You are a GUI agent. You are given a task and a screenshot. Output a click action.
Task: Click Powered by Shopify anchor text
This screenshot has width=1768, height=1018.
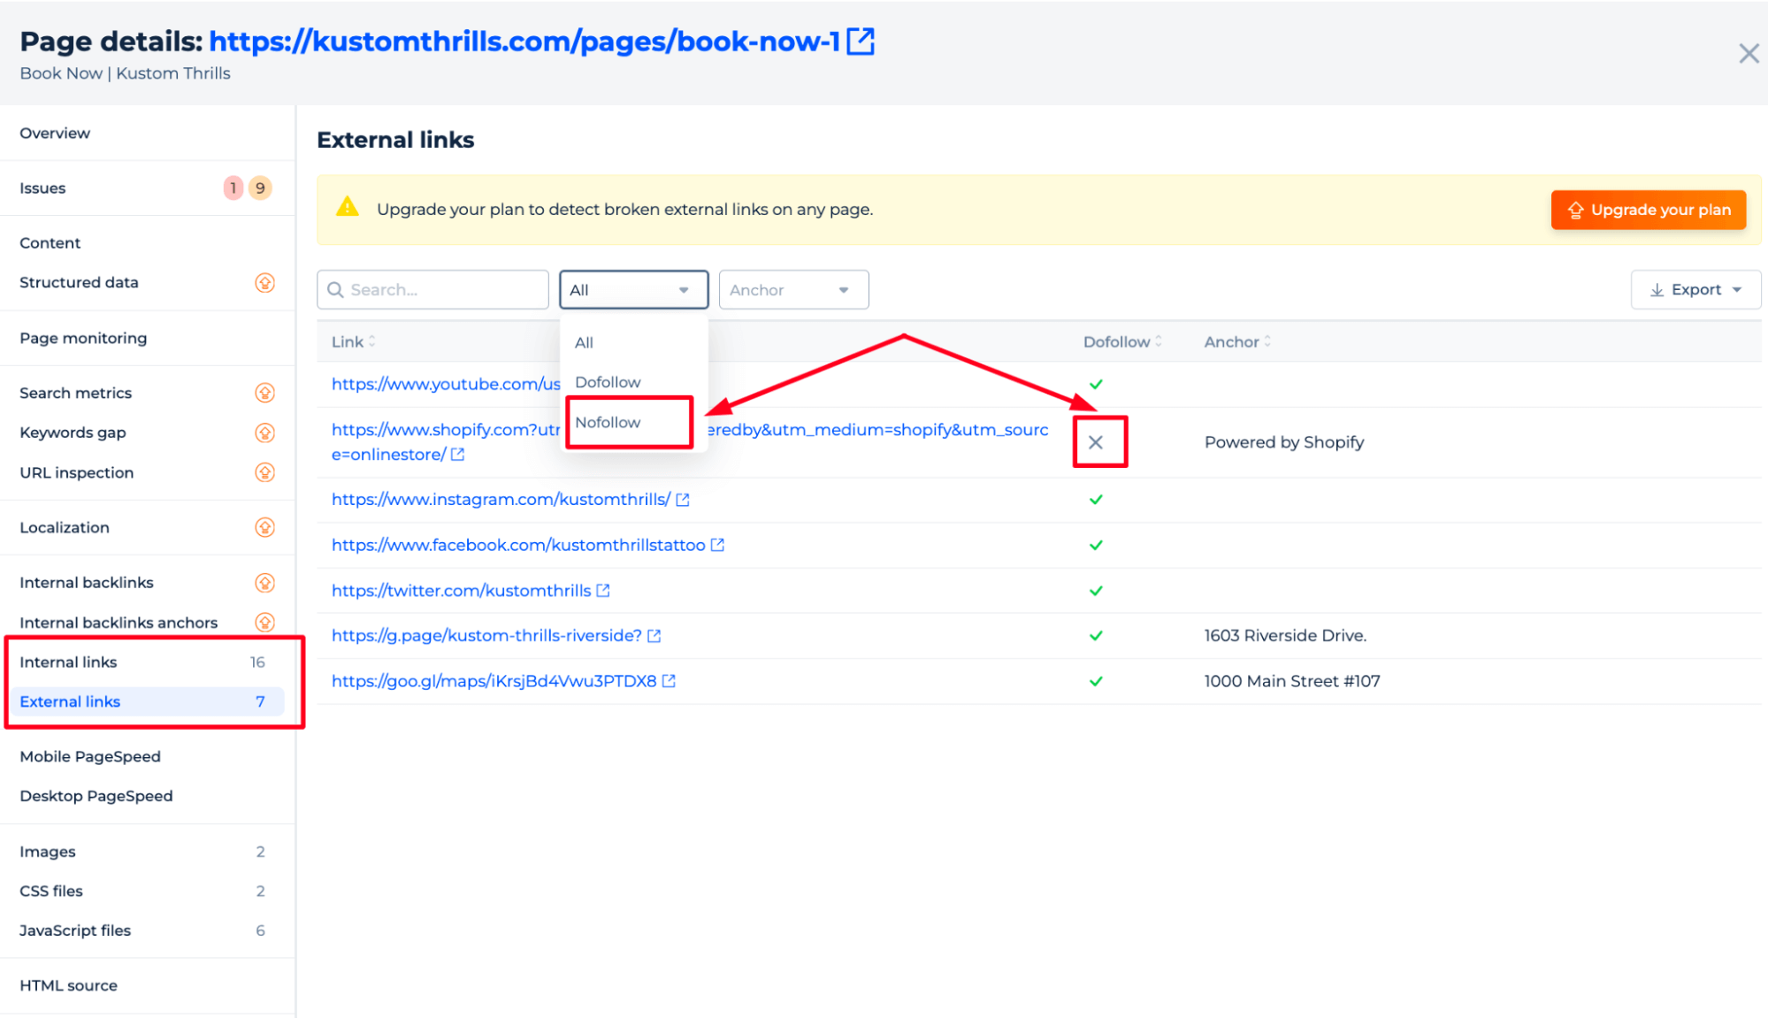(x=1284, y=442)
